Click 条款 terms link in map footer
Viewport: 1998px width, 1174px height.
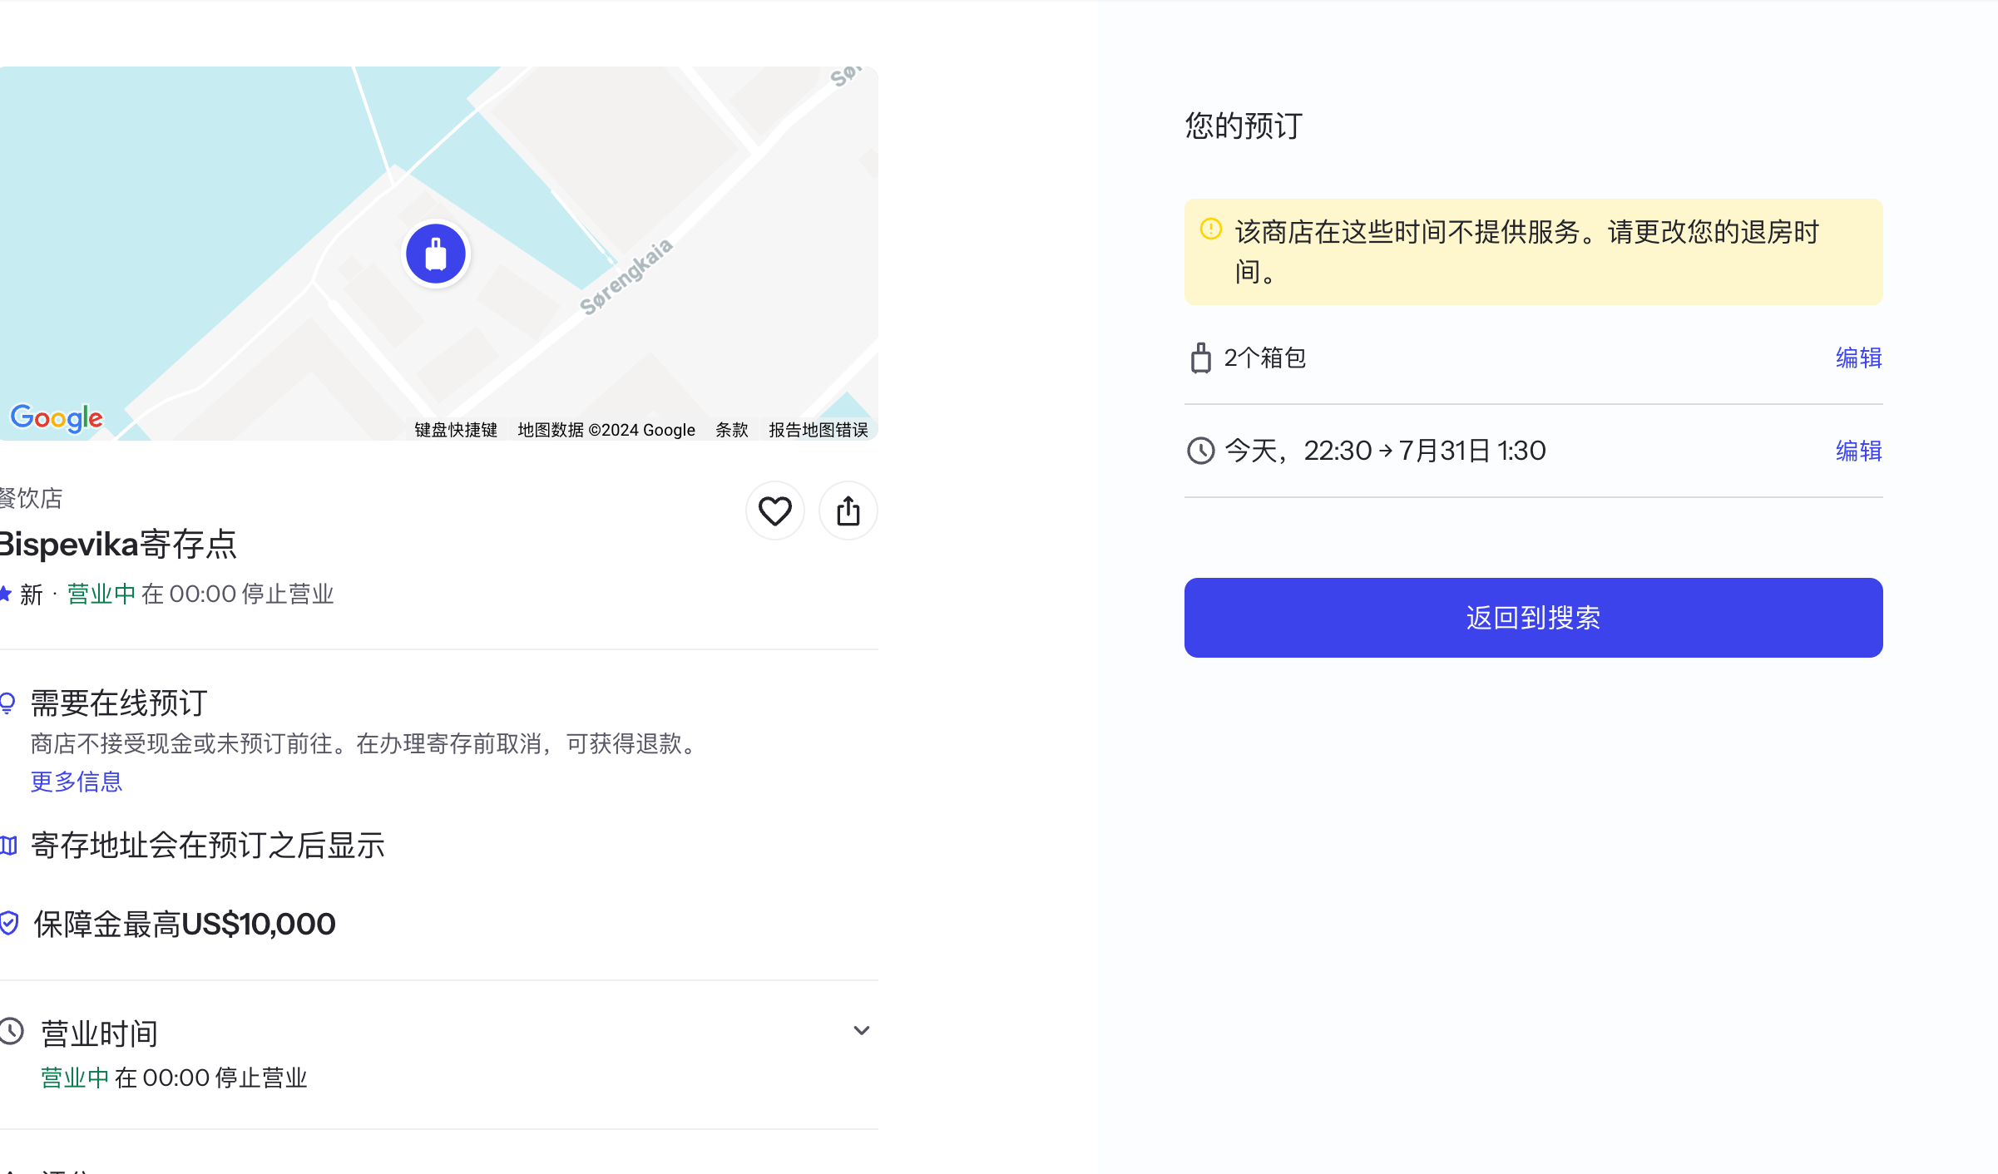point(729,429)
